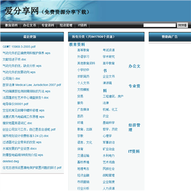Screen dimensions: 191x191
Task: Open 法国蓬皮杜艺术中心调查报告1.doc
Action: (25, 98)
